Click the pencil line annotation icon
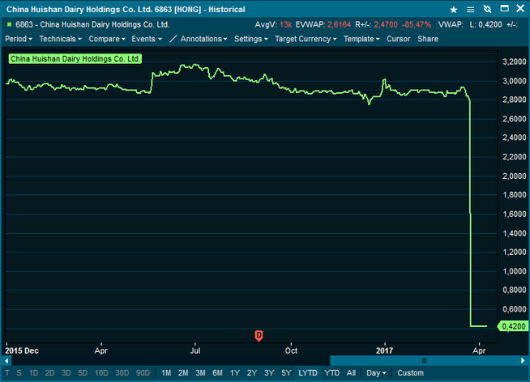 point(173,39)
